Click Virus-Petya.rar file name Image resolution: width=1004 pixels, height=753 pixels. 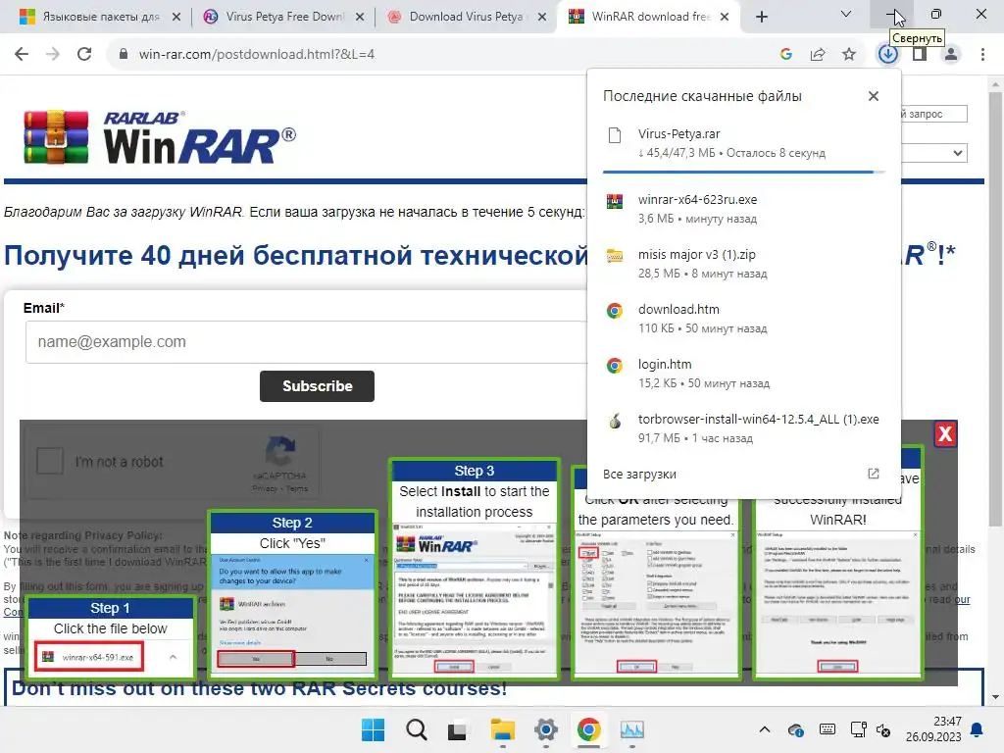678,133
